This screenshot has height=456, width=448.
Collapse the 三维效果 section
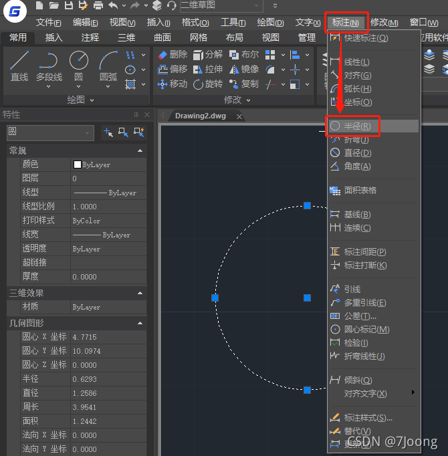pyautogui.click(x=140, y=293)
